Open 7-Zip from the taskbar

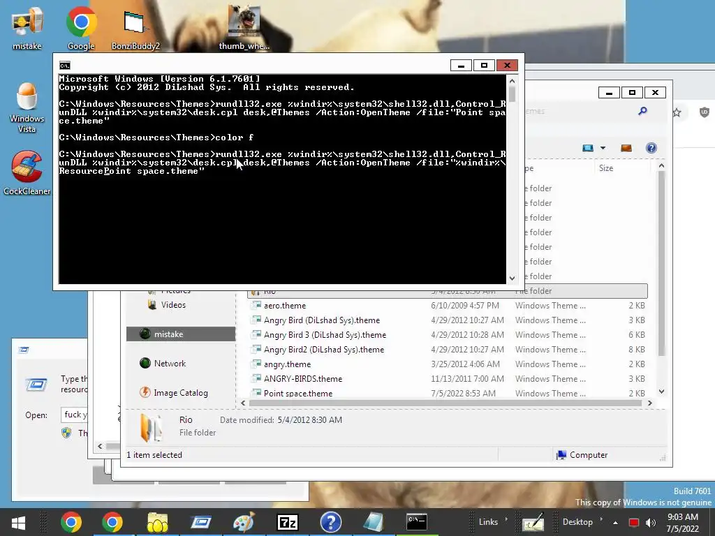[x=287, y=522]
